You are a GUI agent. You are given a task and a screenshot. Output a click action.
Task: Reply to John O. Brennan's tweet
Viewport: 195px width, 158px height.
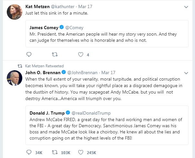[29, 152]
